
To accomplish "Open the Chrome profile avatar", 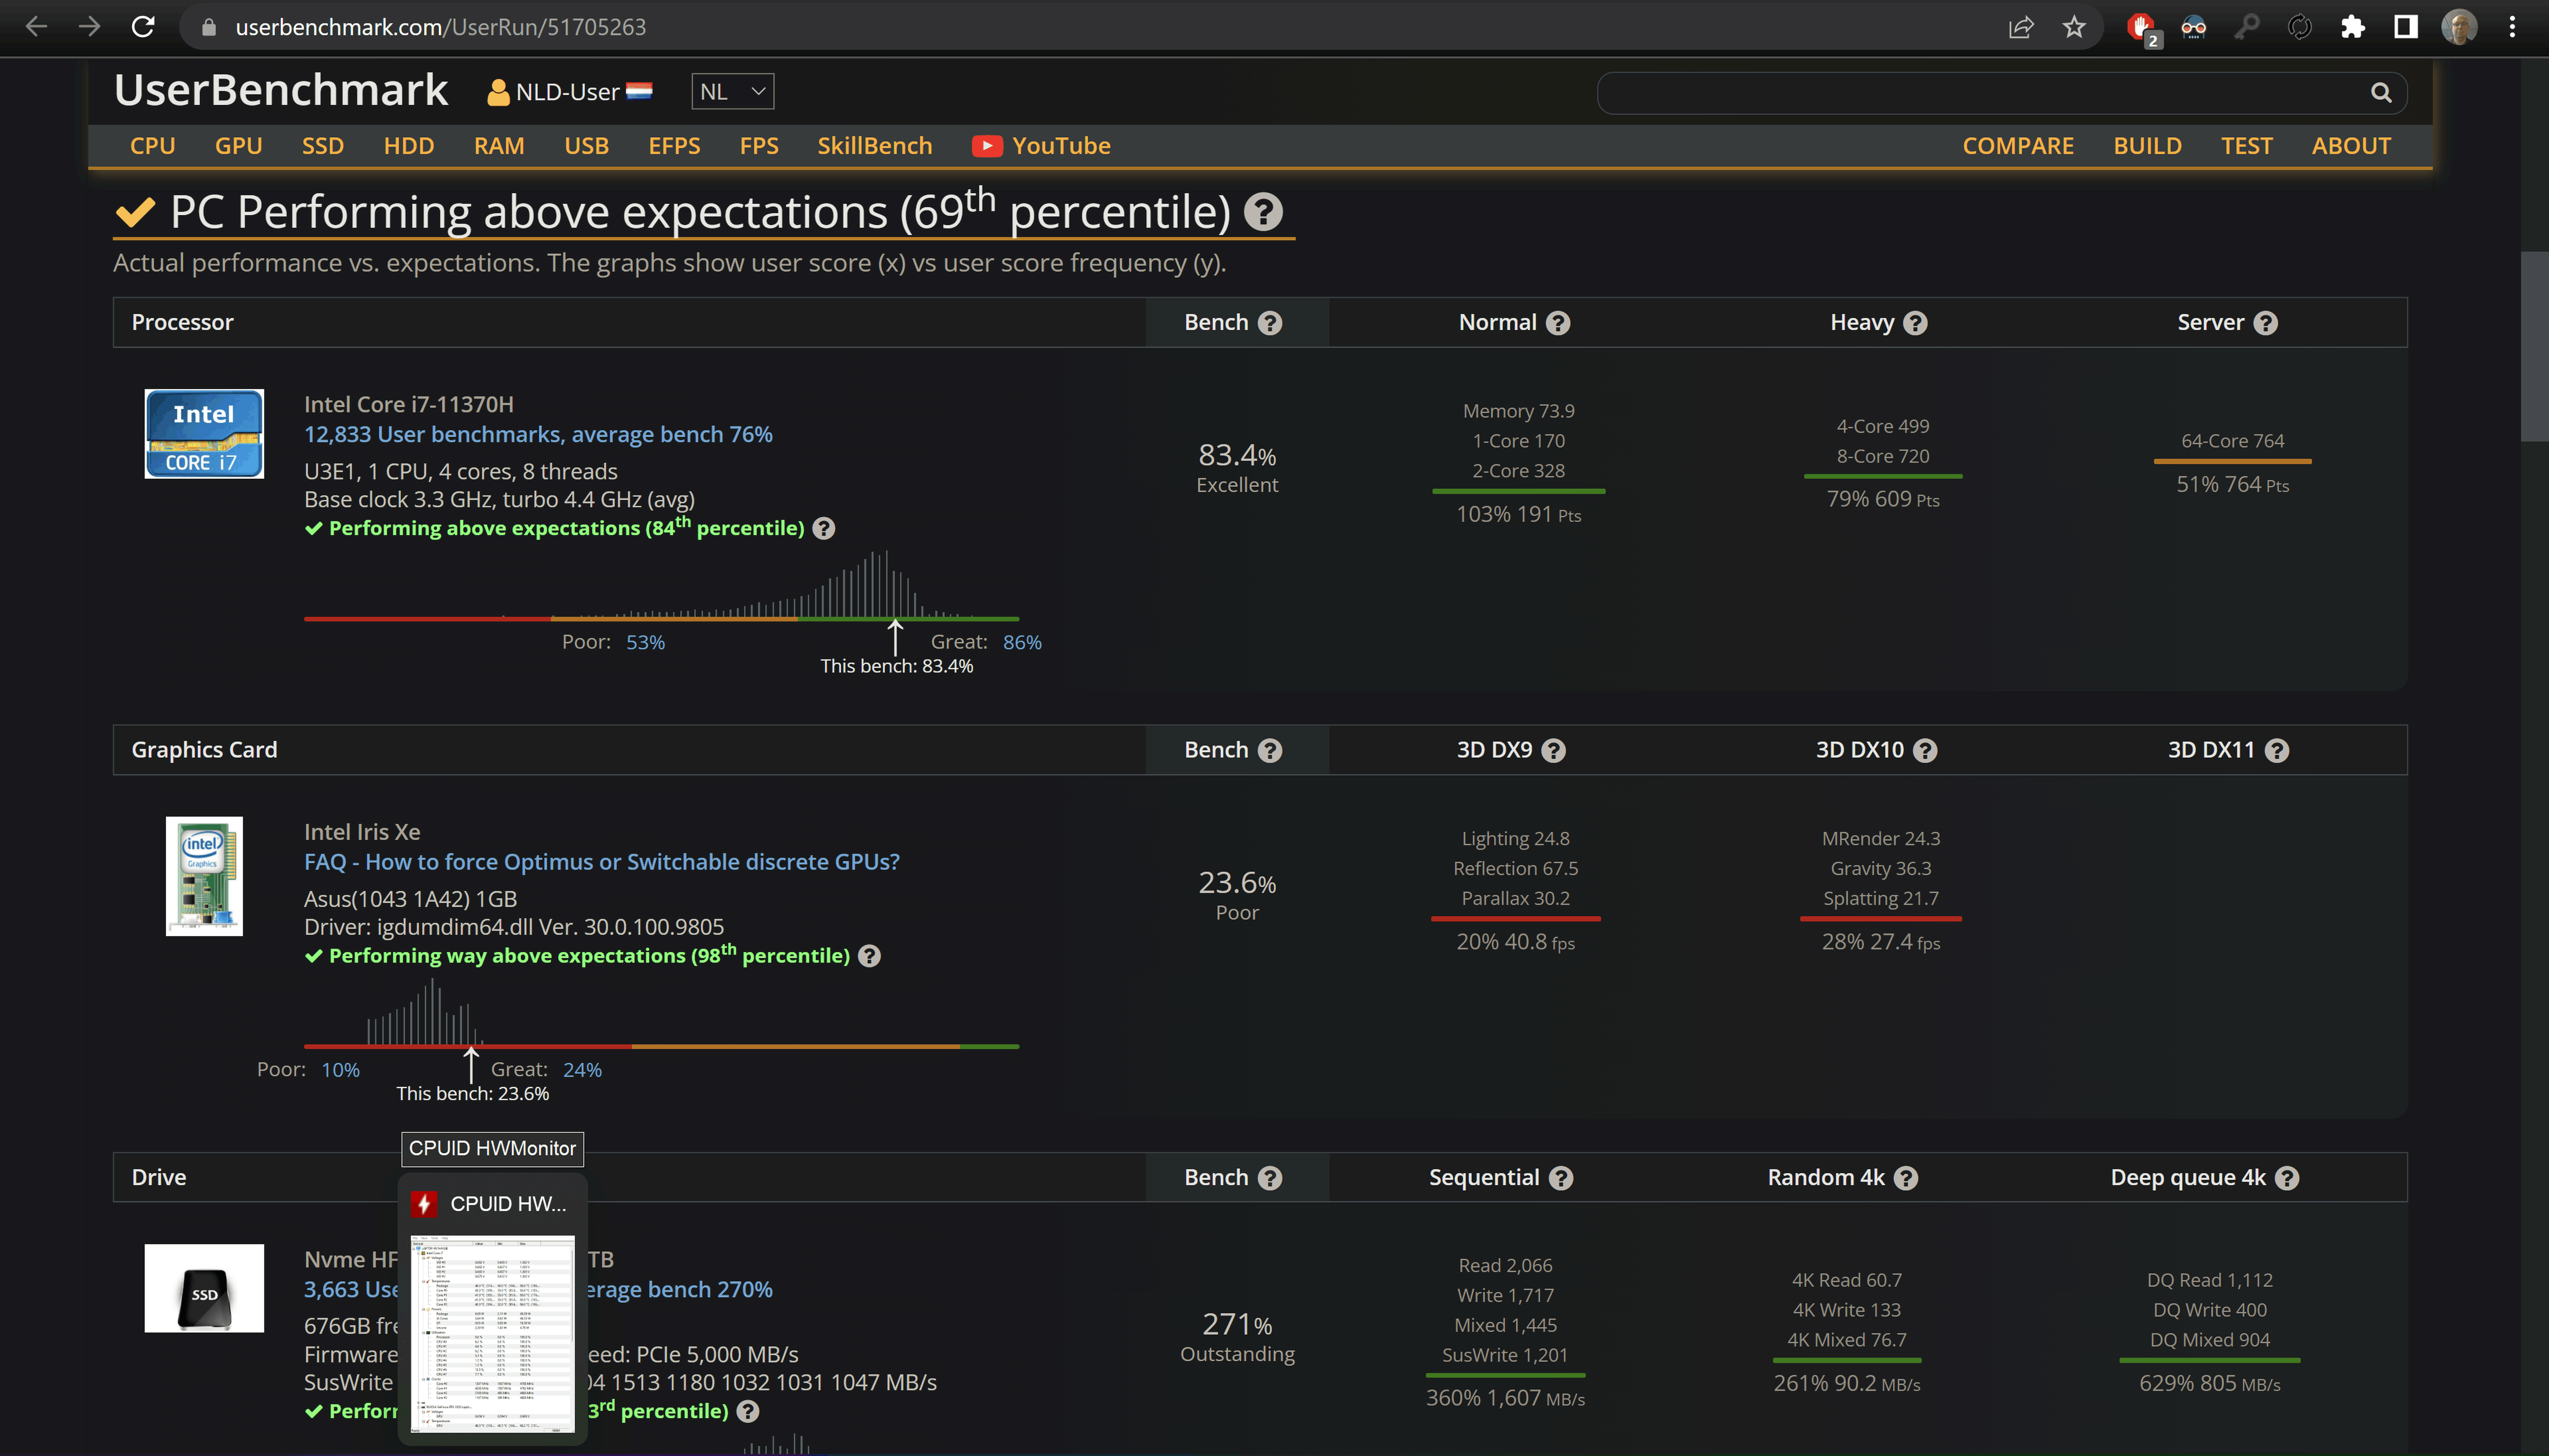I will click(x=2459, y=27).
